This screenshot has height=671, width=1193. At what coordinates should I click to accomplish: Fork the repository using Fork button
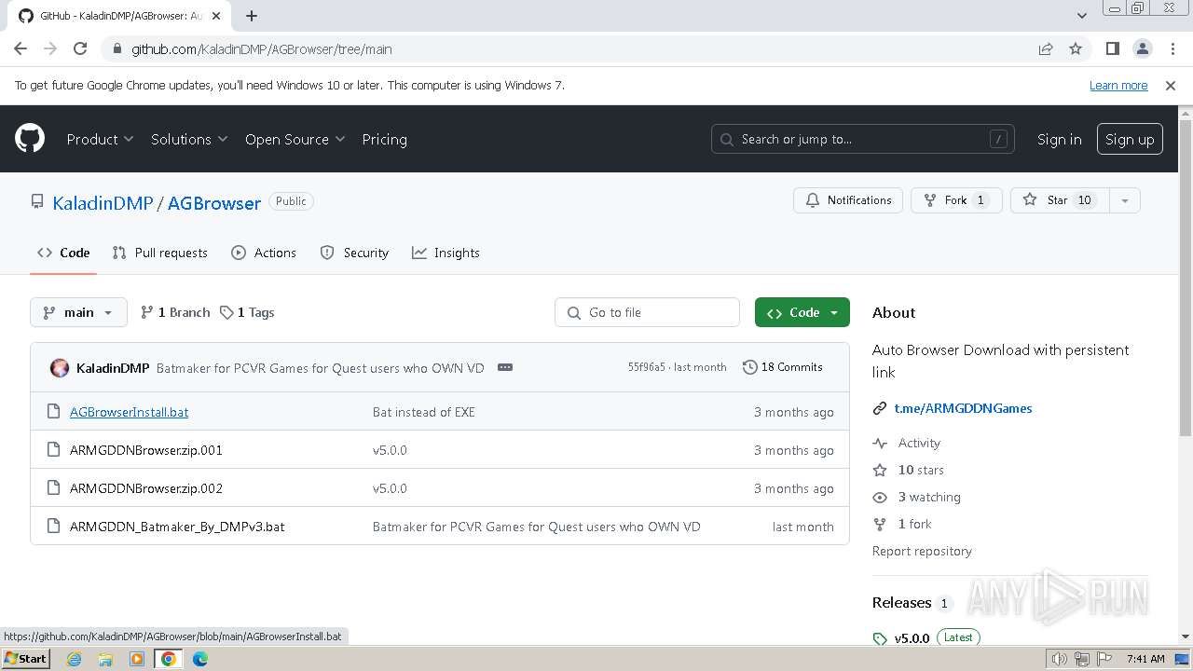coord(956,200)
